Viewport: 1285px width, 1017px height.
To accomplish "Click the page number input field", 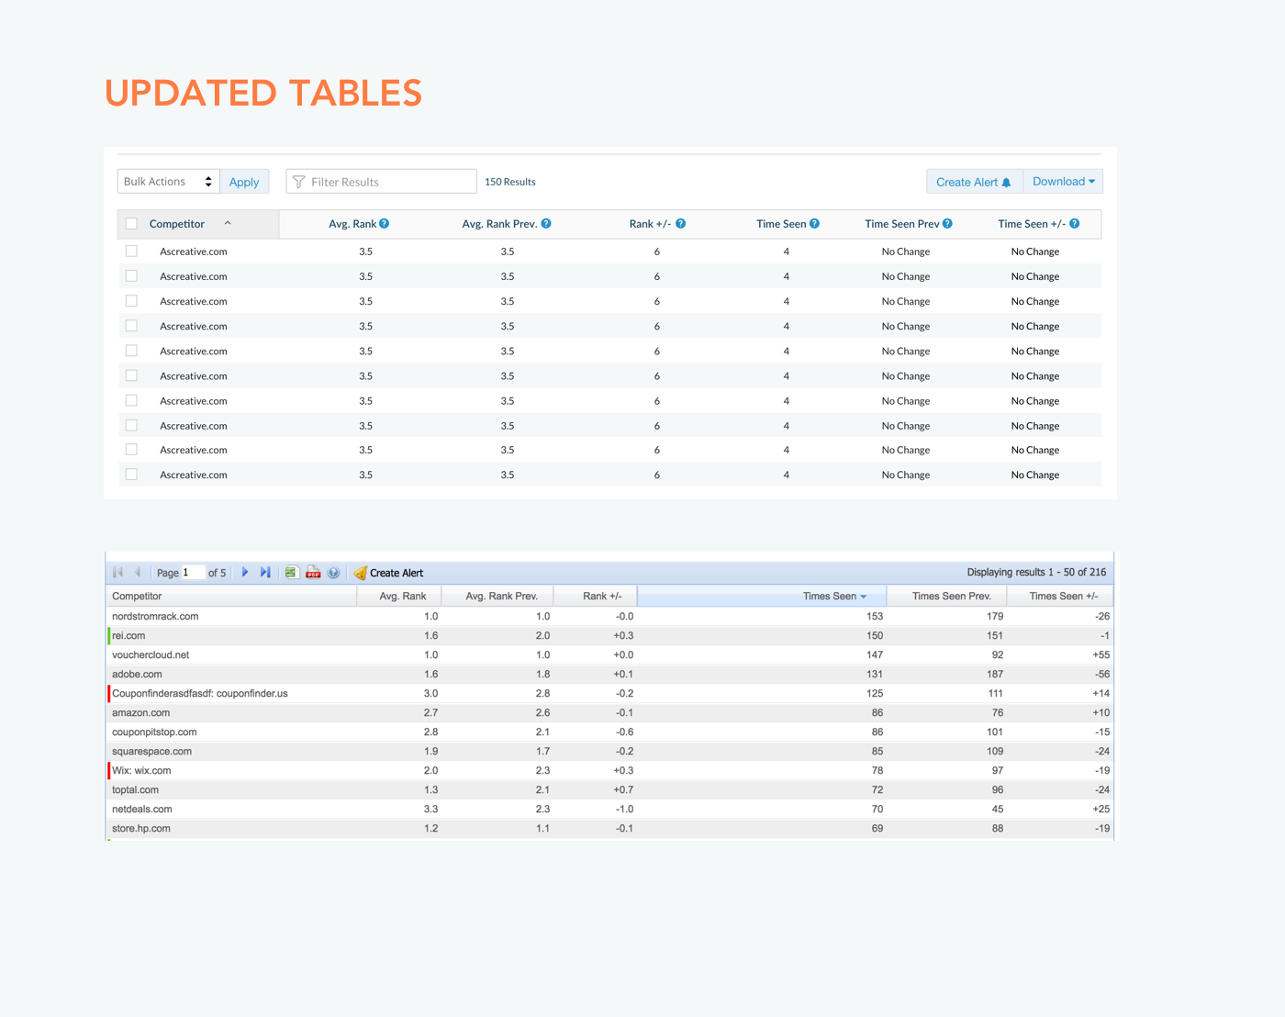I will click(x=193, y=572).
